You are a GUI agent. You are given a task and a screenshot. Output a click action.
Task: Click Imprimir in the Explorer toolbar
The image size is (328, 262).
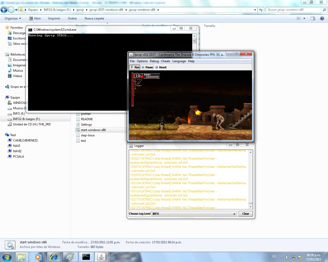[54, 18]
